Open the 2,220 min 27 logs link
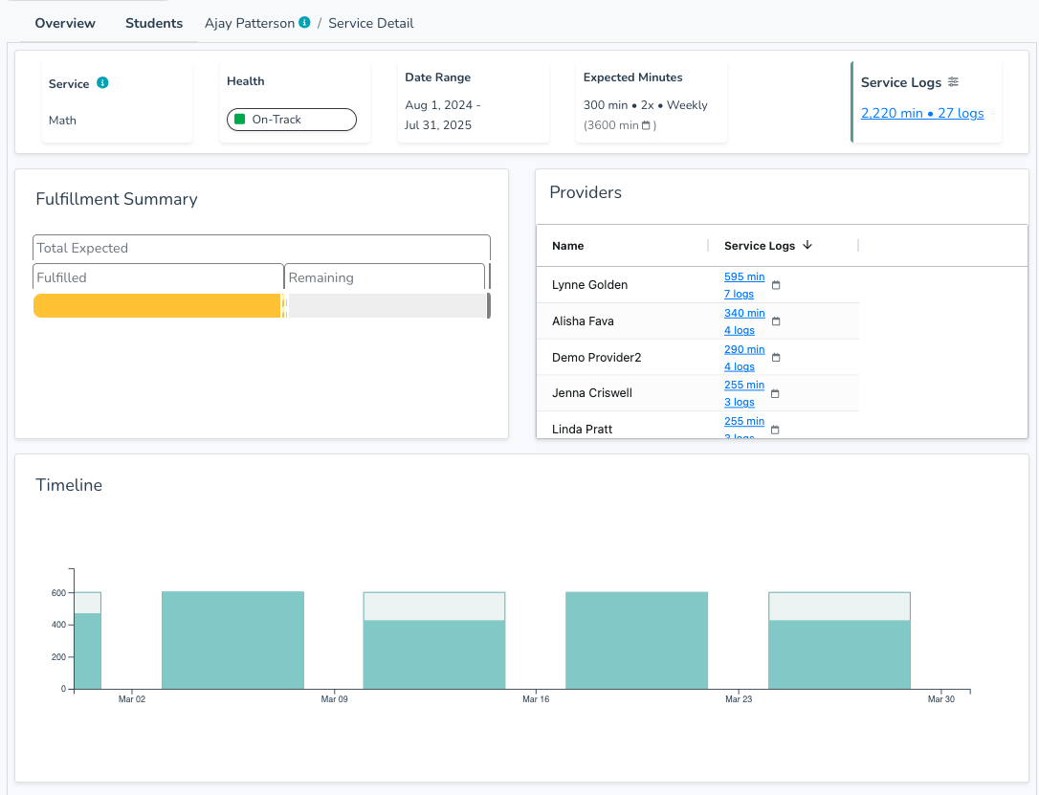Viewport: 1039px width, 795px height. click(x=922, y=113)
